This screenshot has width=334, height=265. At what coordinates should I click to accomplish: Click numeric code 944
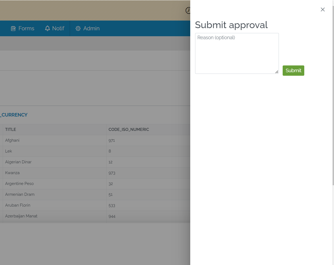(112, 216)
